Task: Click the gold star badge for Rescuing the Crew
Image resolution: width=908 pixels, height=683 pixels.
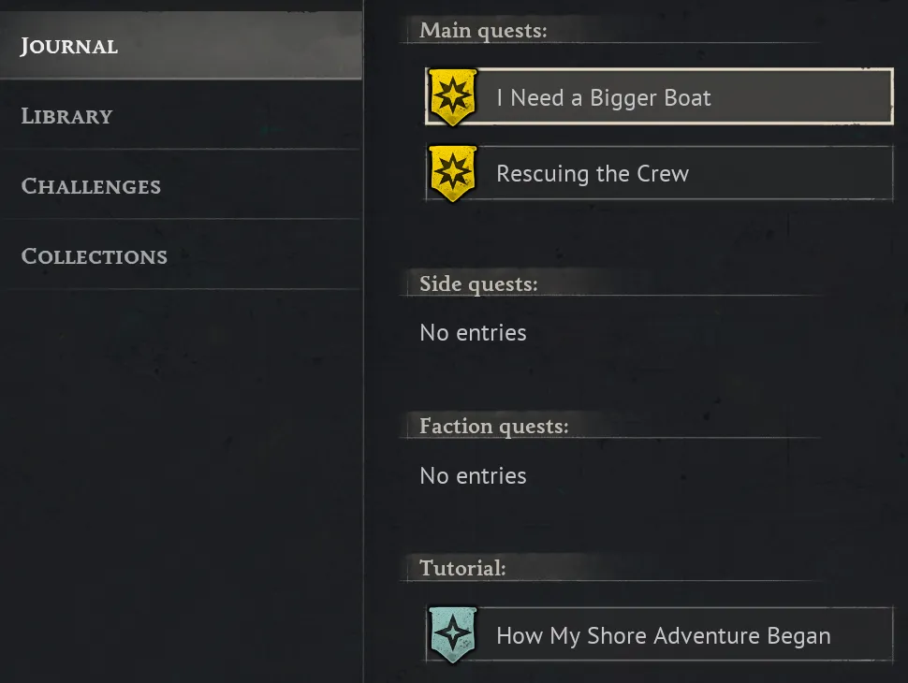Action: click(x=453, y=173)
